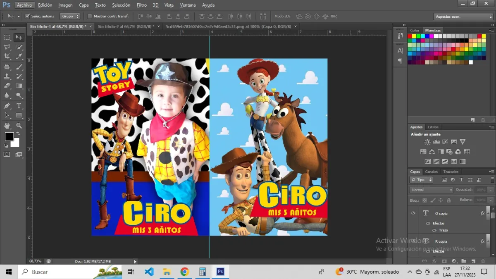496x279 pixels.
Task: Open the Character panel icon
Action: click(400, 50)
